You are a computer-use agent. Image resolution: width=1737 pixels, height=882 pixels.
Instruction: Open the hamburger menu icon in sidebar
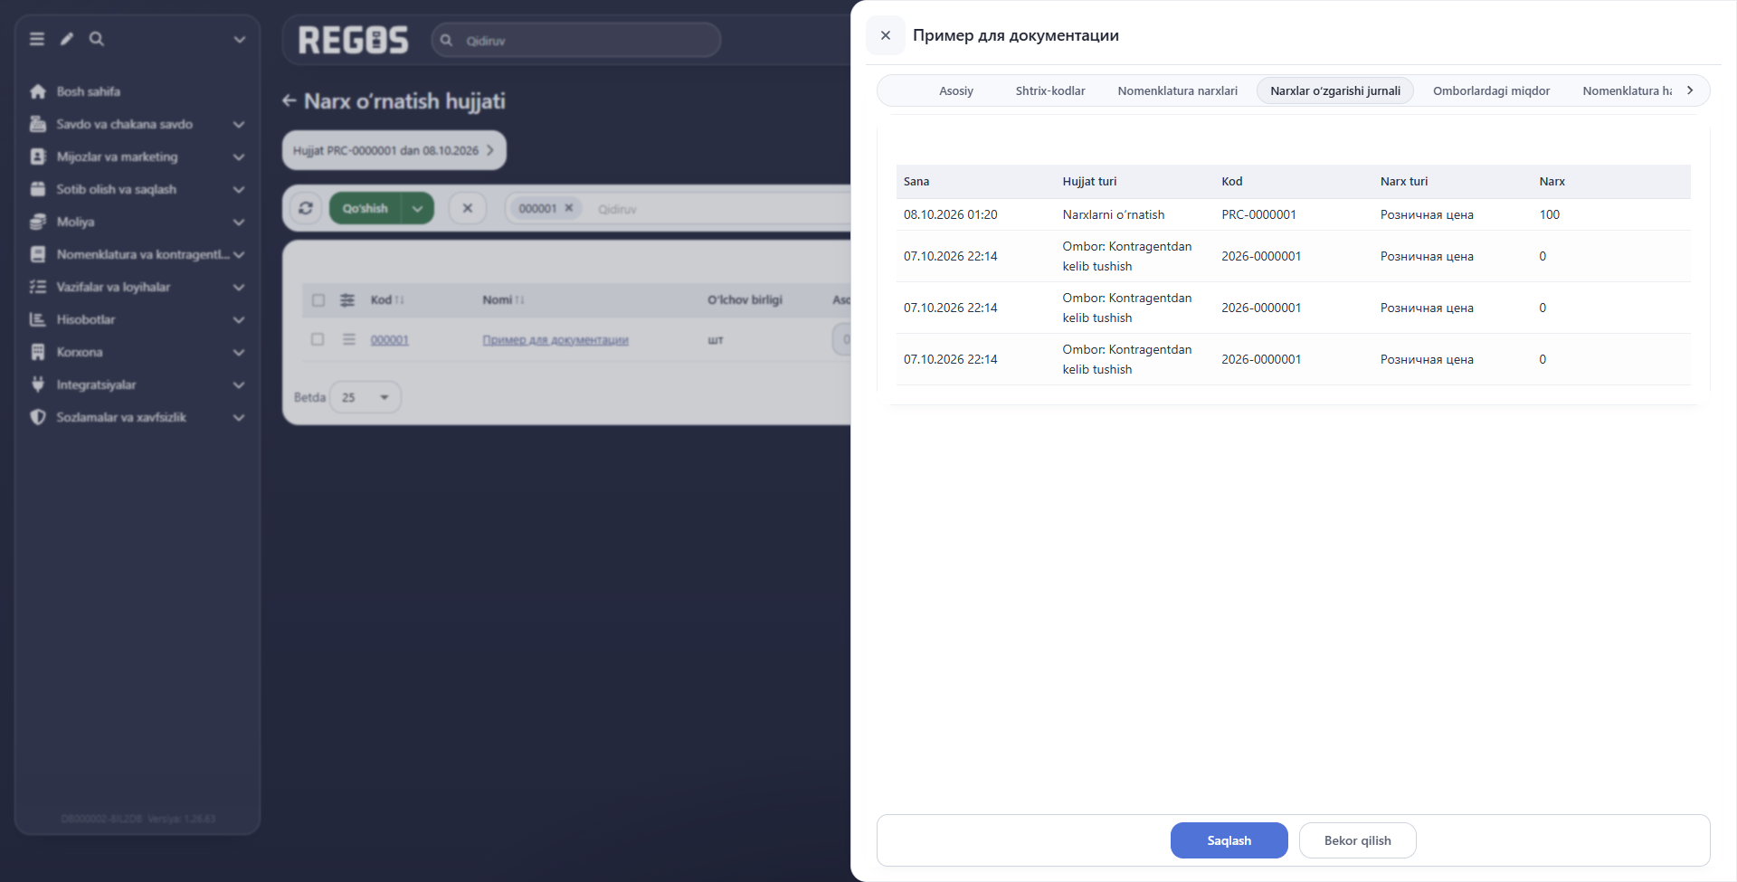[x=37, y=39]
